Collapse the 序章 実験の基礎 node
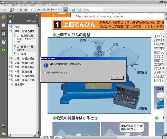Screen dimensions: 167x139 coord(10,31)
